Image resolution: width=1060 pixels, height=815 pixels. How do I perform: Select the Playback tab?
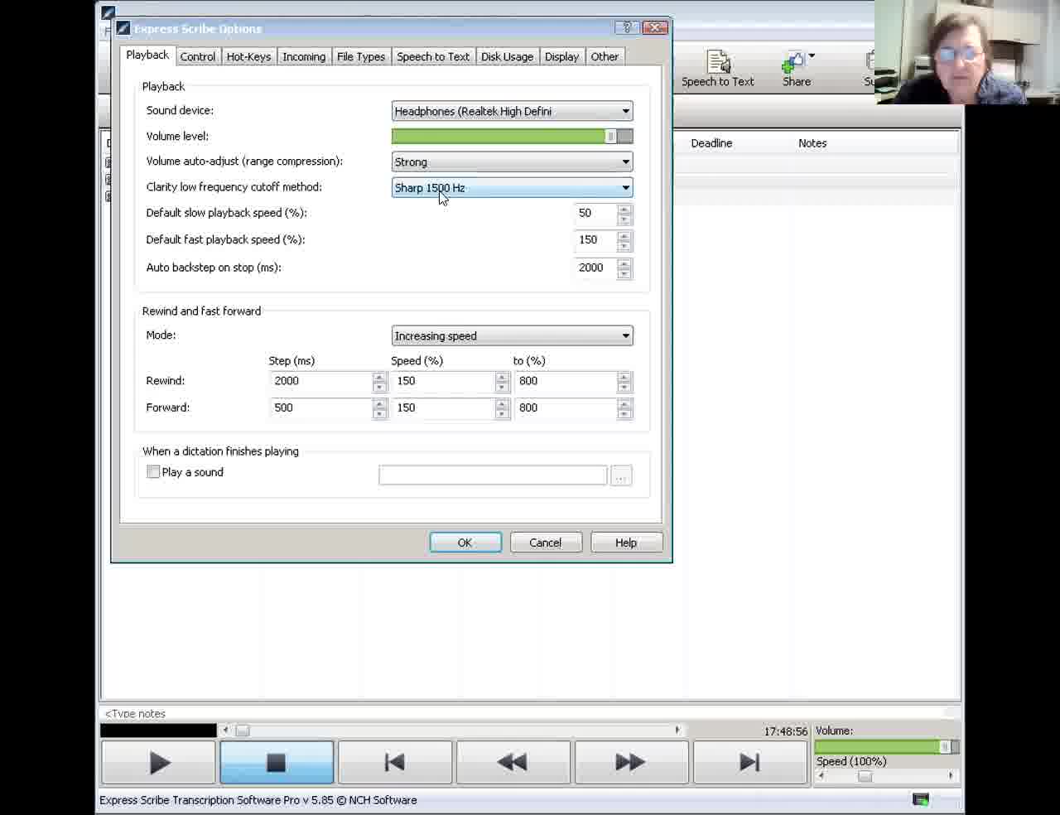147,55
